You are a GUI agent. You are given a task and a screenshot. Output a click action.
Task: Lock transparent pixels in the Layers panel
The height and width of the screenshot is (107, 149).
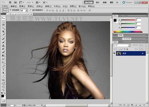pos(119,49)
